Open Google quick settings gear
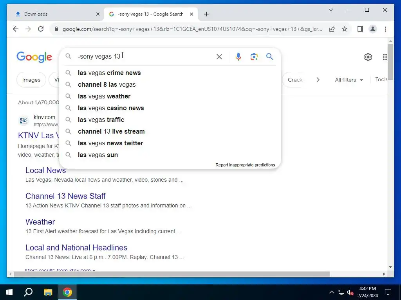This screenshot has height=300, width=401. point(368,57)
